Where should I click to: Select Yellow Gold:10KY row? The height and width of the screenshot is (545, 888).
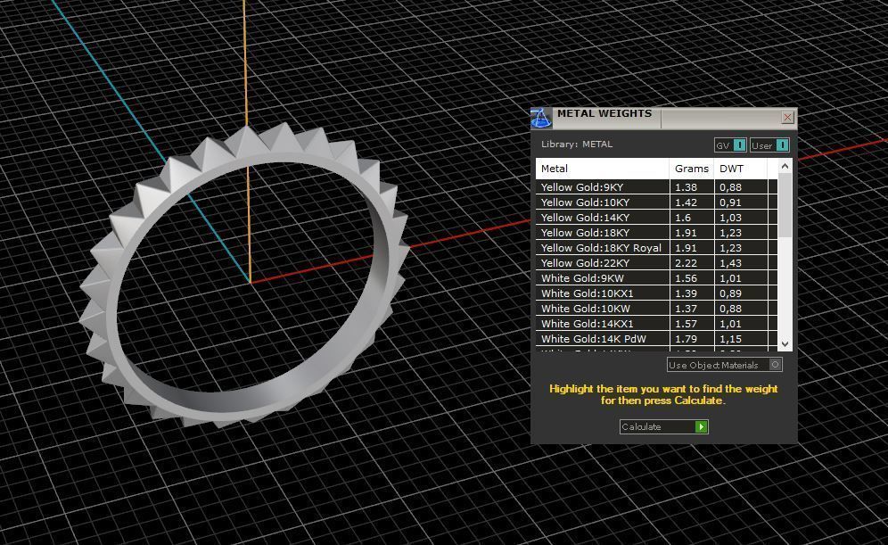coord(656,202)
